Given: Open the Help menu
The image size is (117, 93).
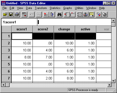Looking at the screenshot, I should click(102, 8).
